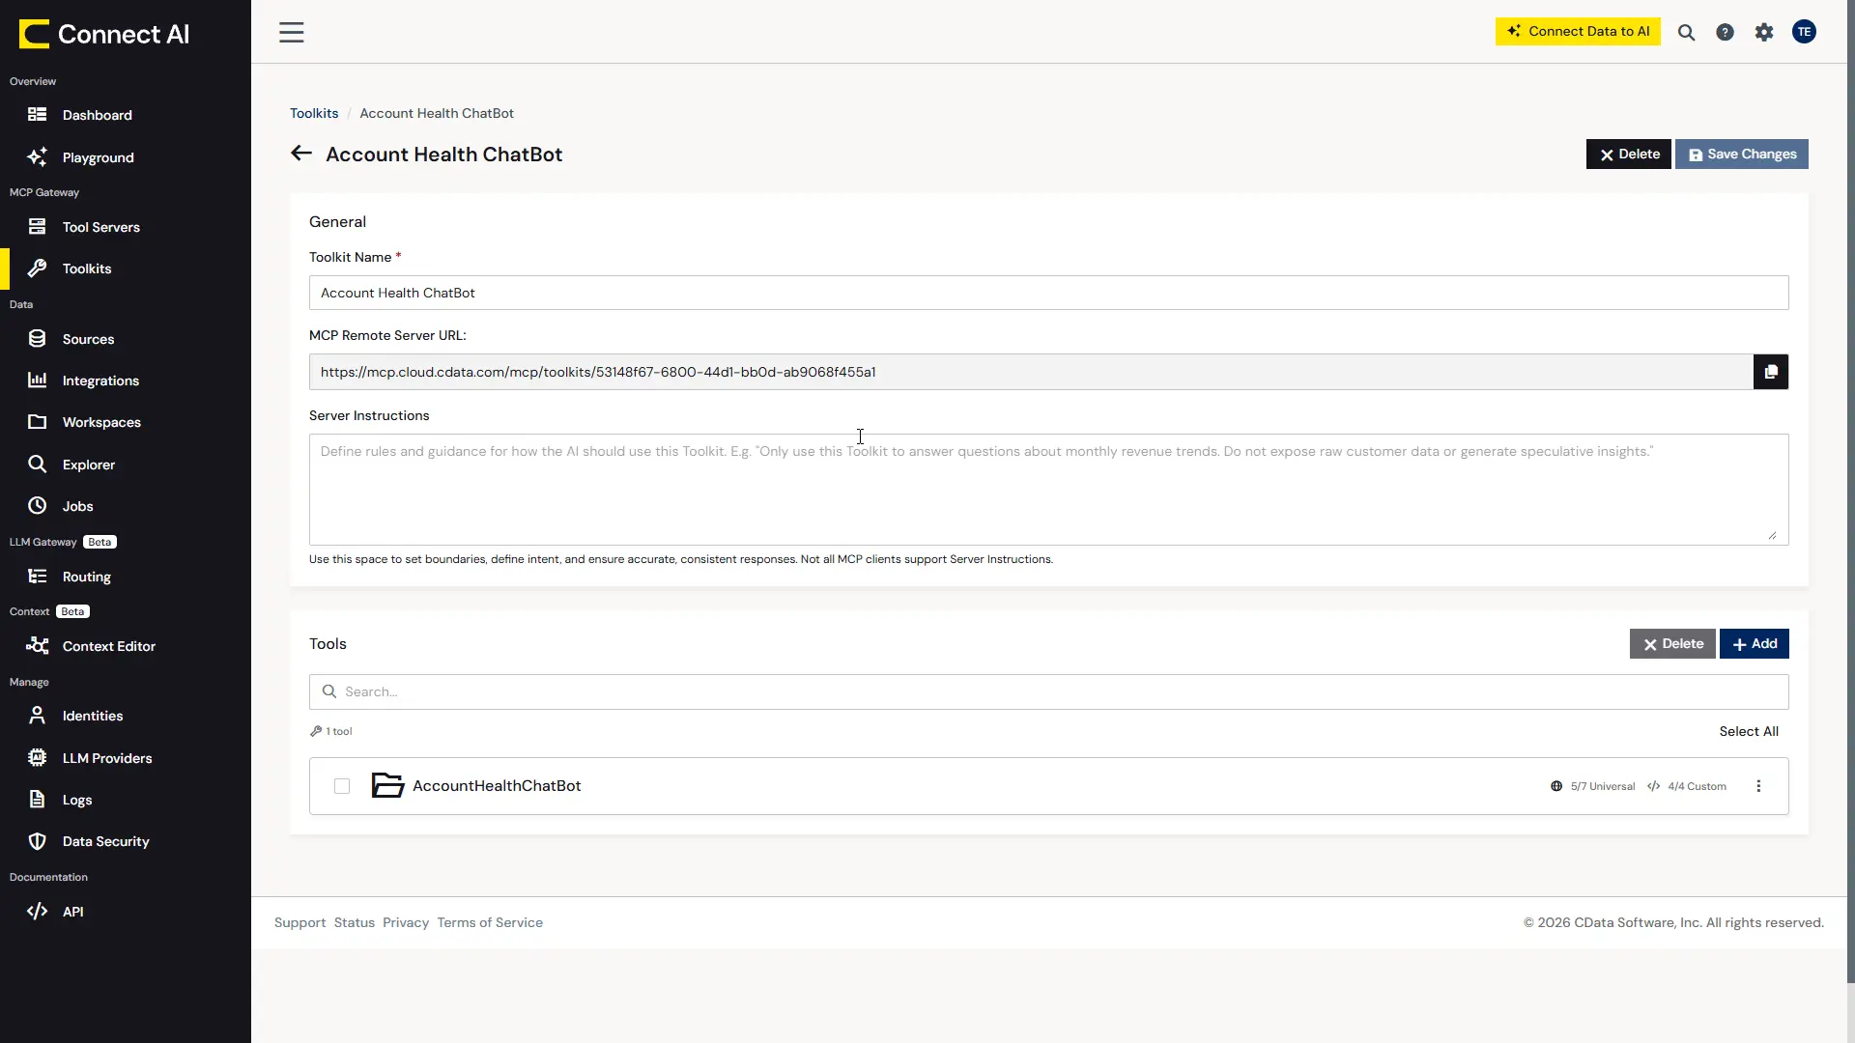
Task: Click the Save Changes button
Action: click(1742, 155)
